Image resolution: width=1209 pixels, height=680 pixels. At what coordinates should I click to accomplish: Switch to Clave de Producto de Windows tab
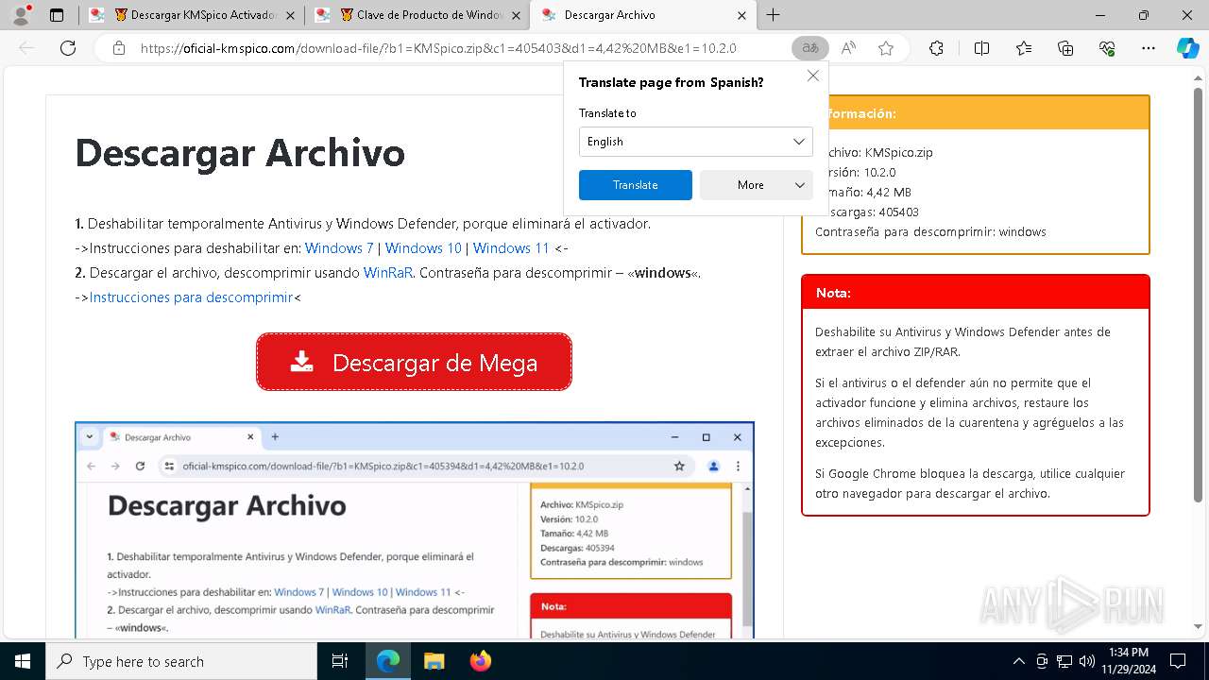pos(418,15)
